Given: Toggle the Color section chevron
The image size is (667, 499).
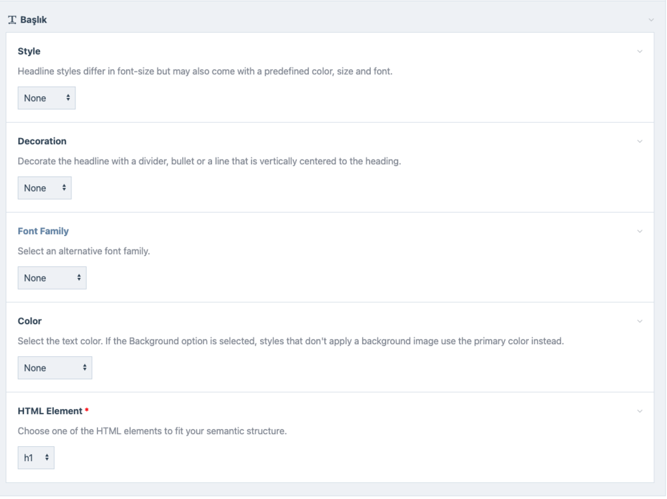Looking at the screenshot, I should 640,322.
